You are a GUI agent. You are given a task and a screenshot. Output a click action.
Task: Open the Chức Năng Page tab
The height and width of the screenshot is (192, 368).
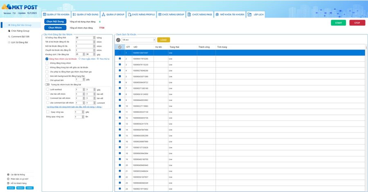coord(200,15)
